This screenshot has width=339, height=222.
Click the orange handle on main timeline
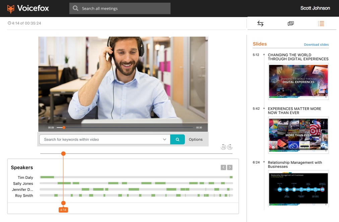point(63,153)
